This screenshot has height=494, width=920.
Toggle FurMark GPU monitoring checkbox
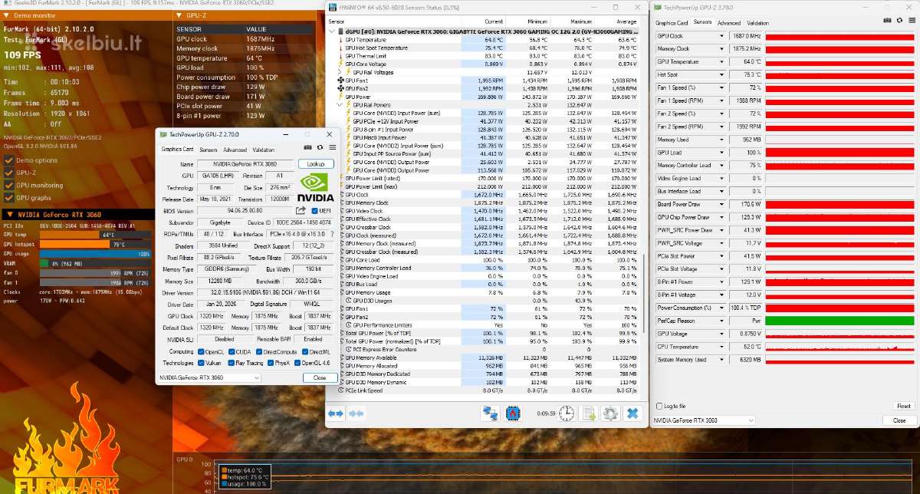click(8, 186)
